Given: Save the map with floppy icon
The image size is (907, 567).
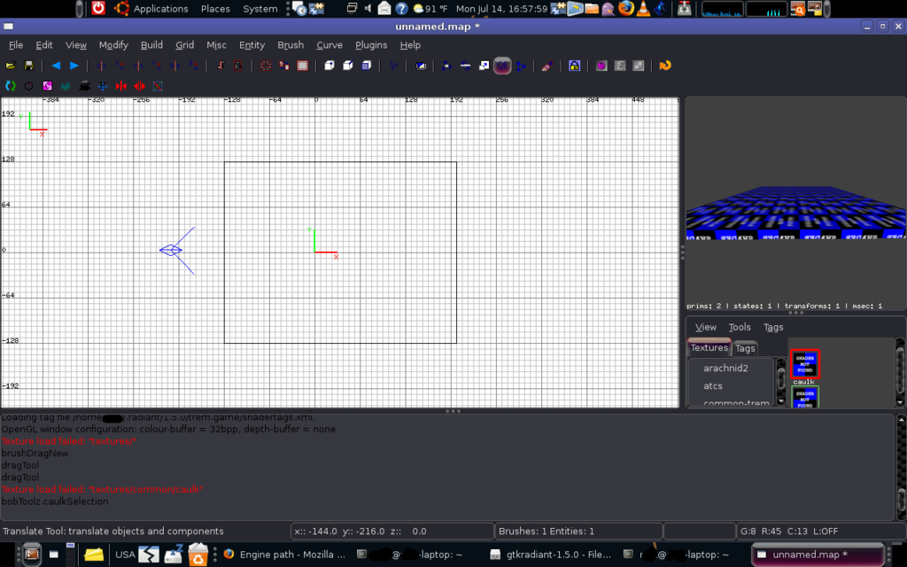Looking at the screenshot, I should (x=29, y=66).
